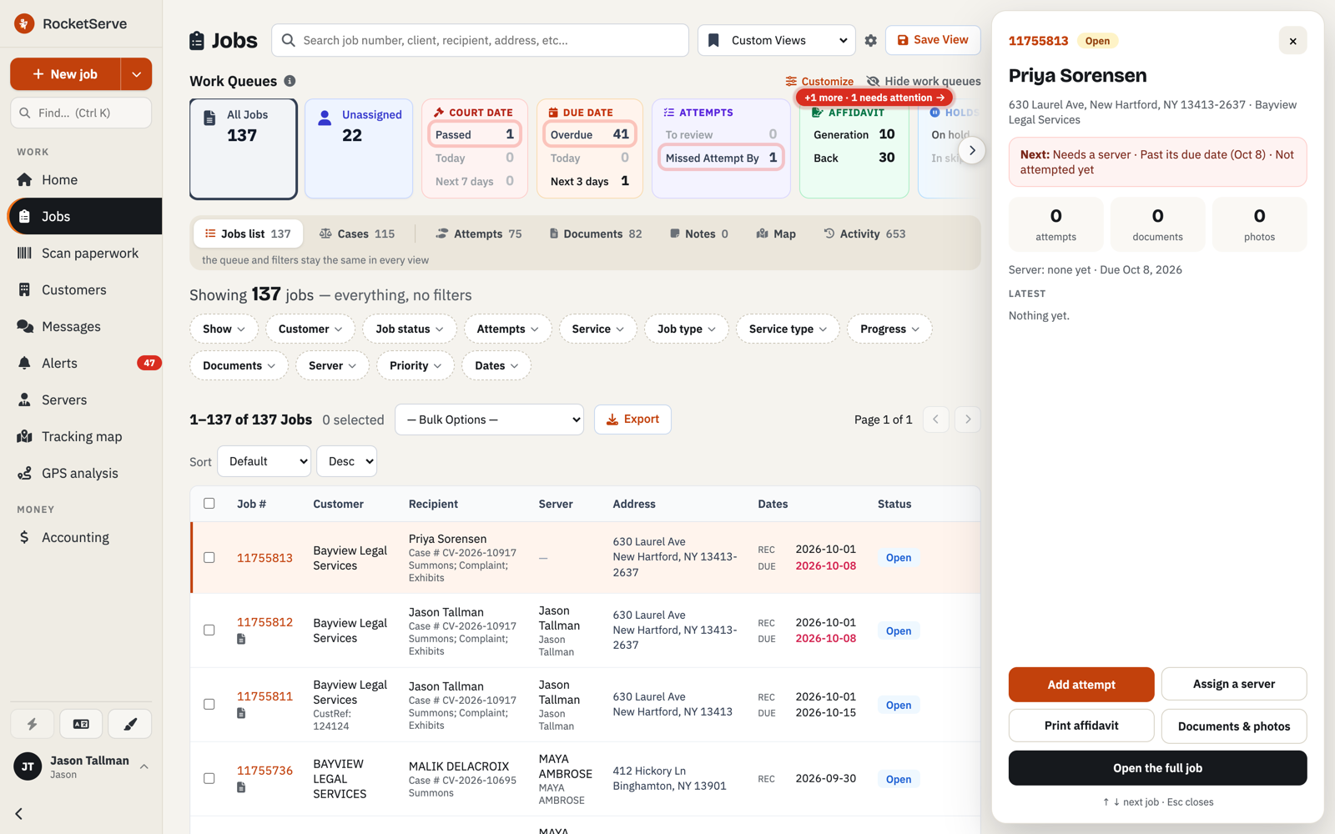Collapse the sidebar using the back chevron
Screen dimensions: 1335x834
click(x=19, y=813)
